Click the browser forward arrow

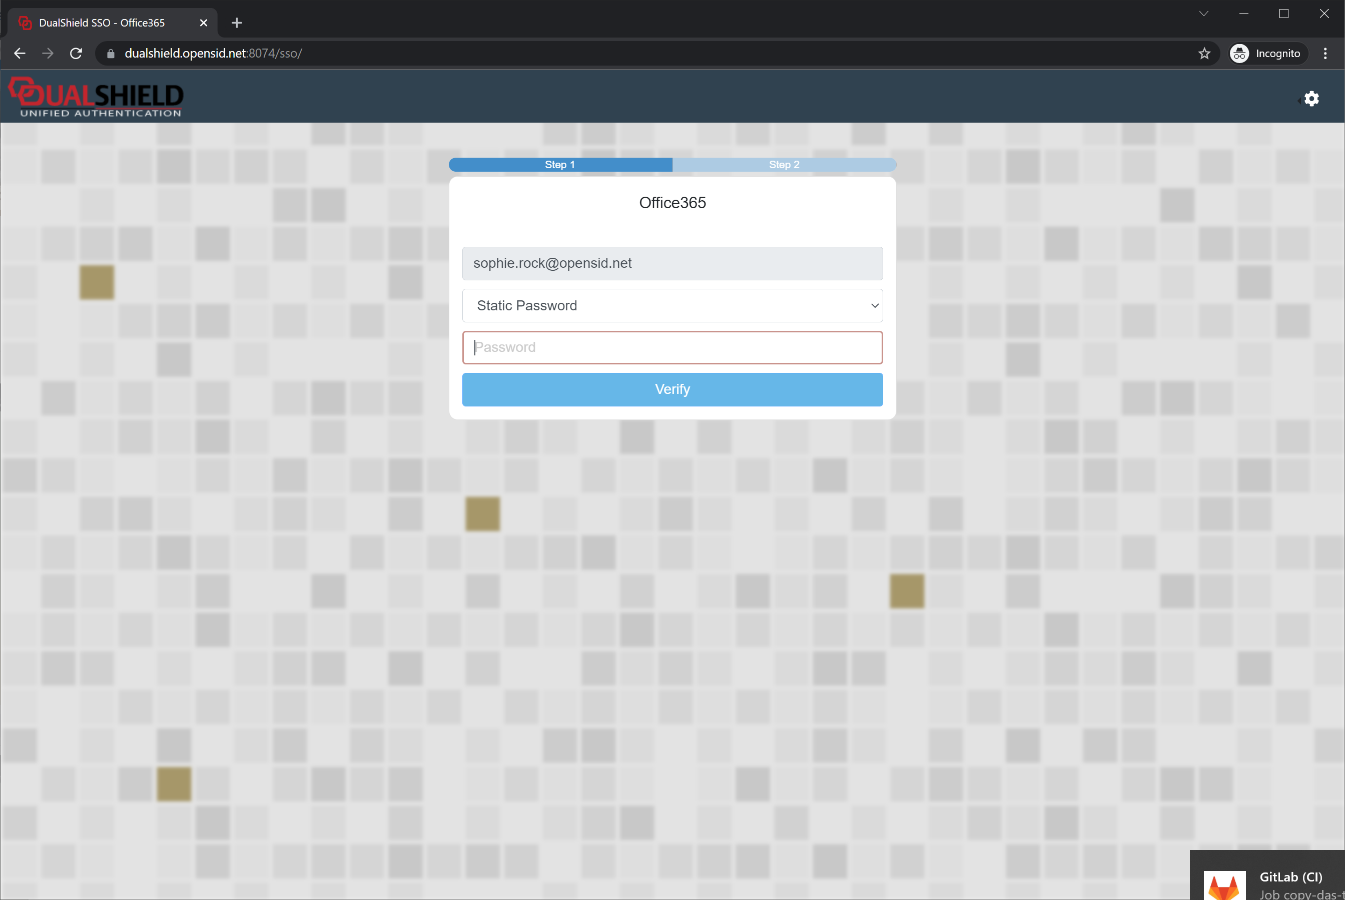pos(48,54)
